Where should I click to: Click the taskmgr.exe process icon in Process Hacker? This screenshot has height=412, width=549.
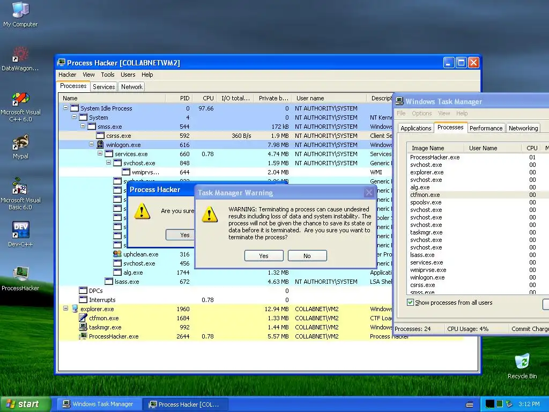[83, 327]
